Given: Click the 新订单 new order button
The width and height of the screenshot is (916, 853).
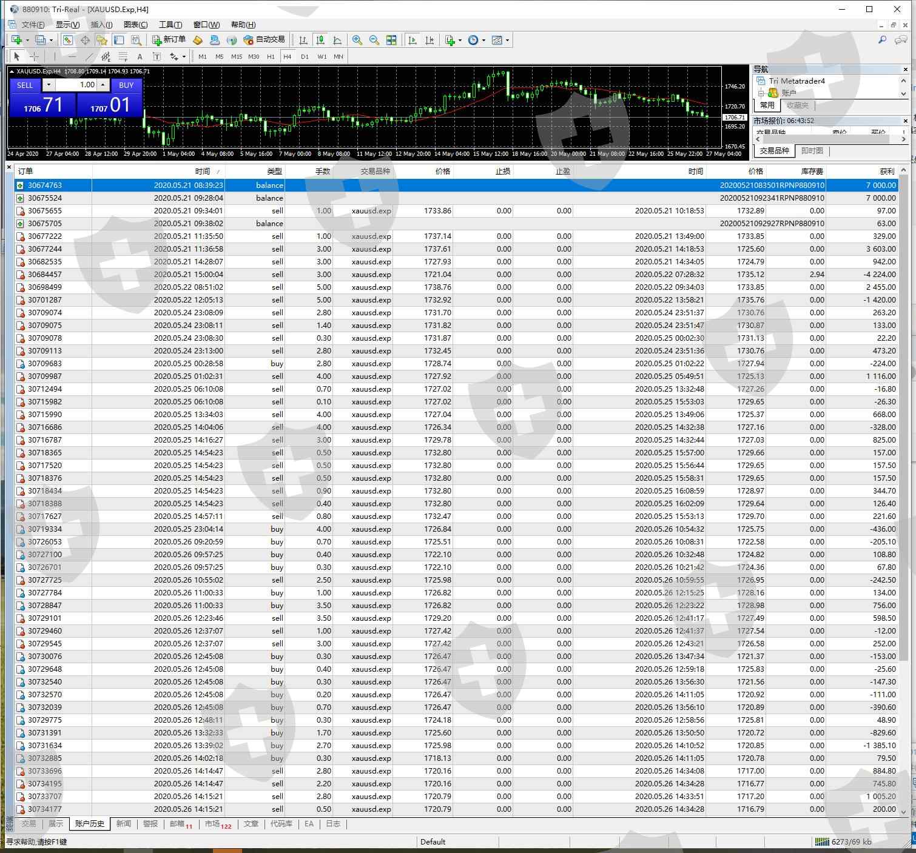Looking at the screenshot, I should pos(169,40).
